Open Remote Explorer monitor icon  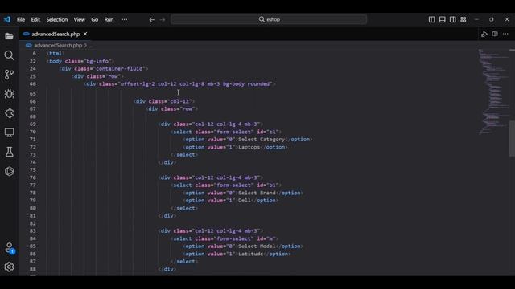coord(9,132)
